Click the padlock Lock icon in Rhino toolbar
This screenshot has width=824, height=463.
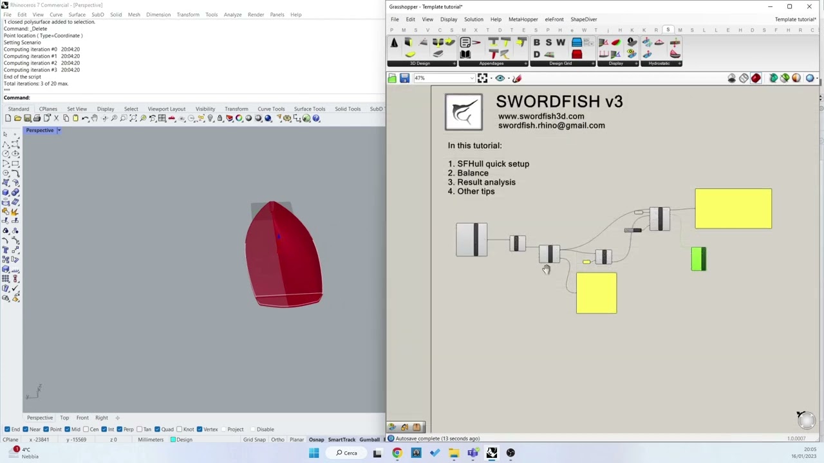[220, 118]
